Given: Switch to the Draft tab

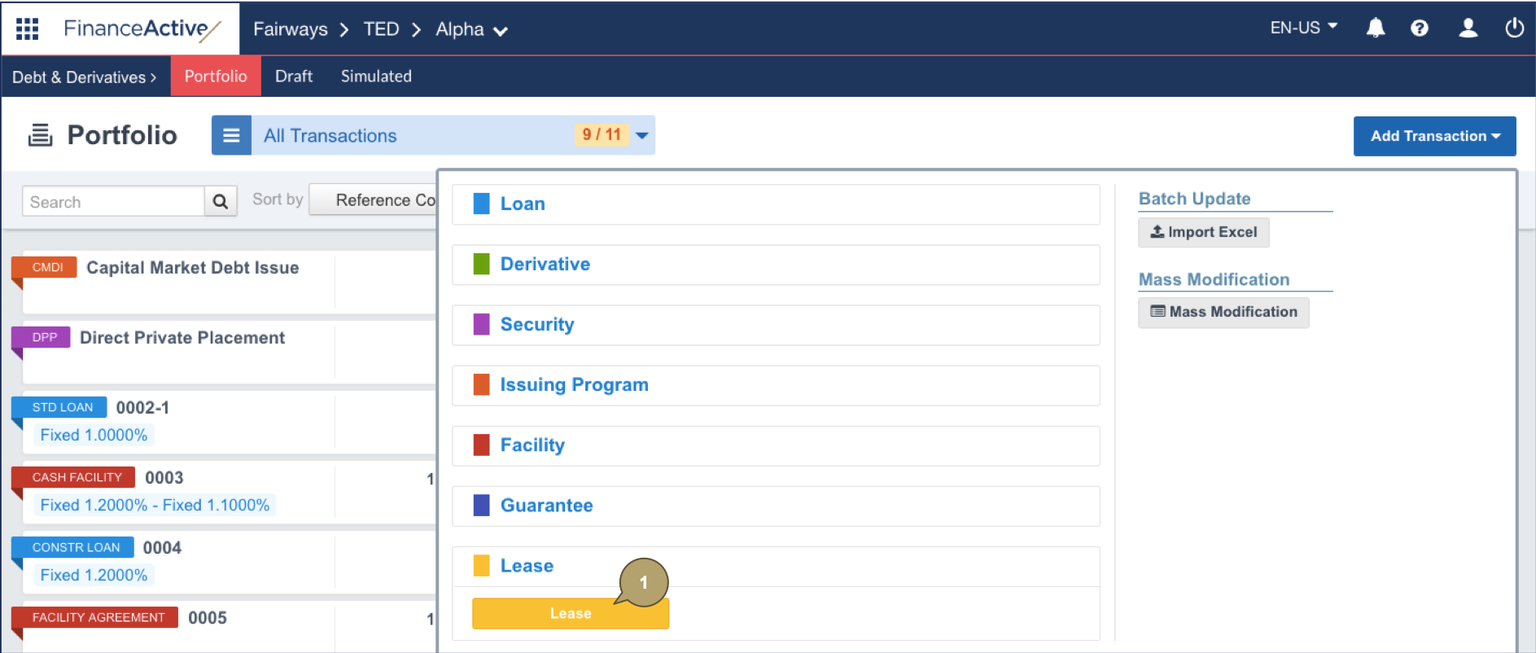Looking at the screenshot, I should click(x=294, y=76).
